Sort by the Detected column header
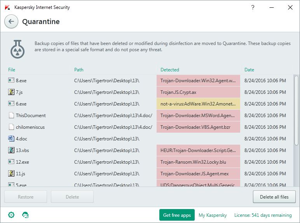300x223 pixels. point(170,70)
